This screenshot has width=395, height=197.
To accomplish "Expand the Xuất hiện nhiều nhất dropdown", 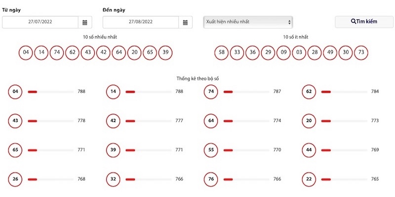I will 248,22.
